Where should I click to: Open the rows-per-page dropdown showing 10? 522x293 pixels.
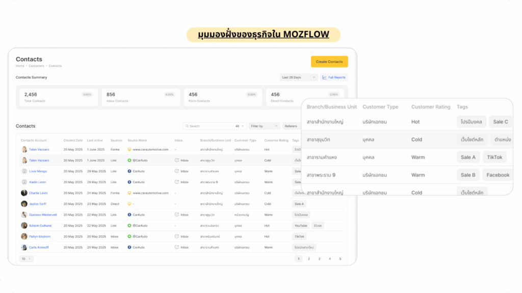(x=26, y=259)
